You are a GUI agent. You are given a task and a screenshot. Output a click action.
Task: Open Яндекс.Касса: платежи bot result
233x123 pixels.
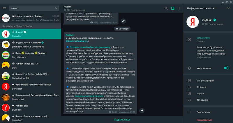(31, 45)
